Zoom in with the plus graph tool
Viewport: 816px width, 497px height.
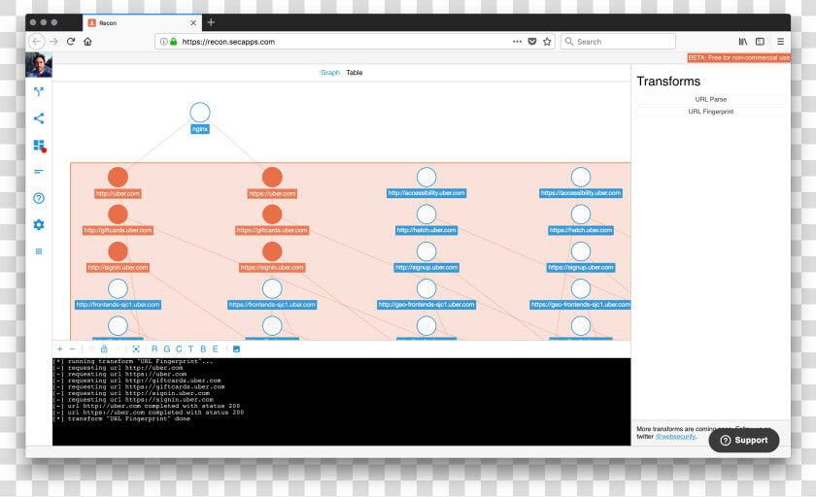coord(60,349)
